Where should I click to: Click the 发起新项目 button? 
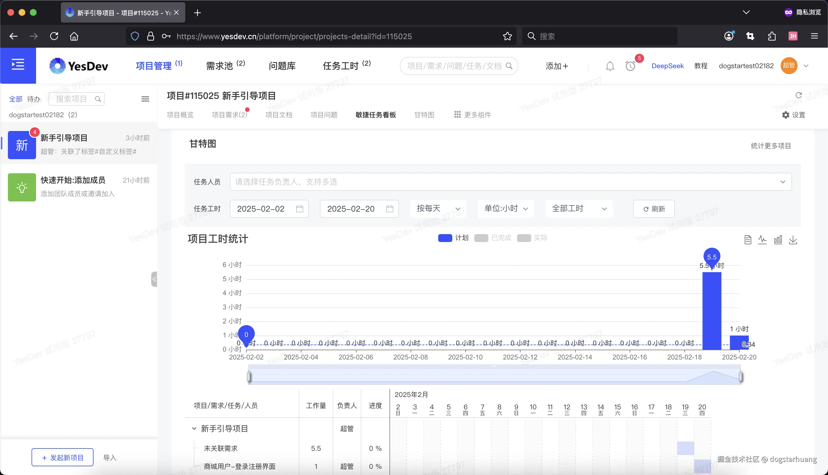[62, 457]
